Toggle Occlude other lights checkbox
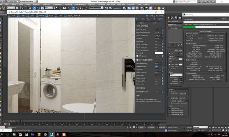 point(169,115)
